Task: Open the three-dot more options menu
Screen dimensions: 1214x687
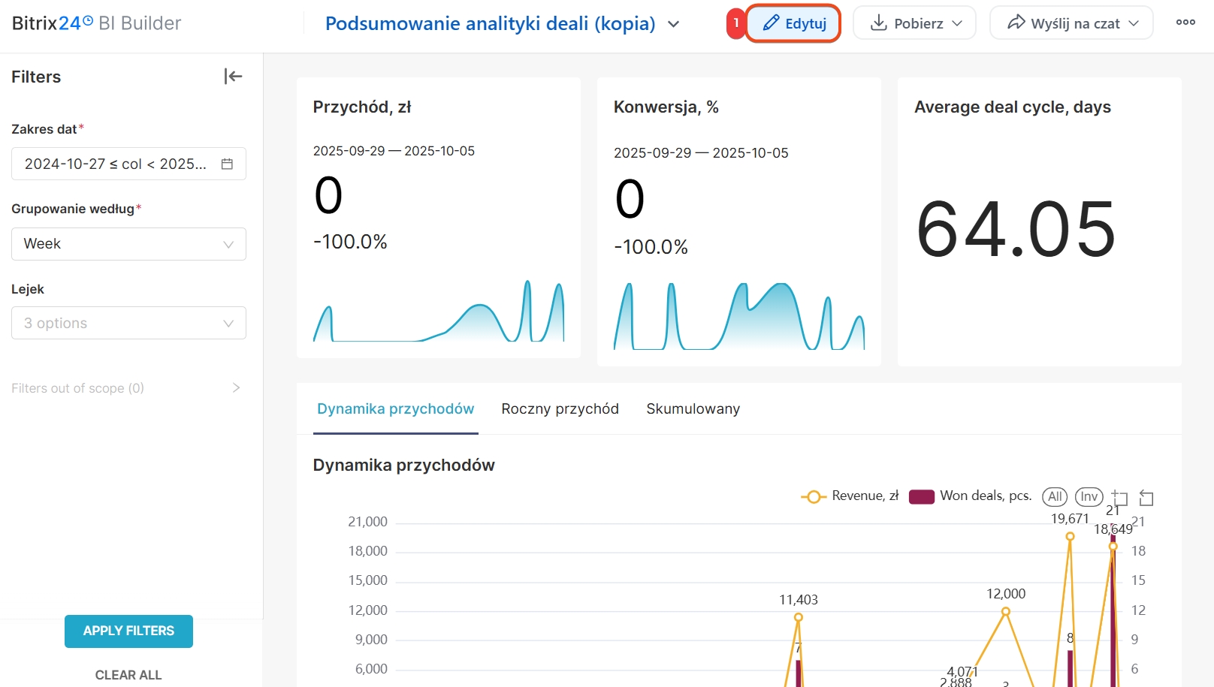Action: click(x=1185, y=23)
